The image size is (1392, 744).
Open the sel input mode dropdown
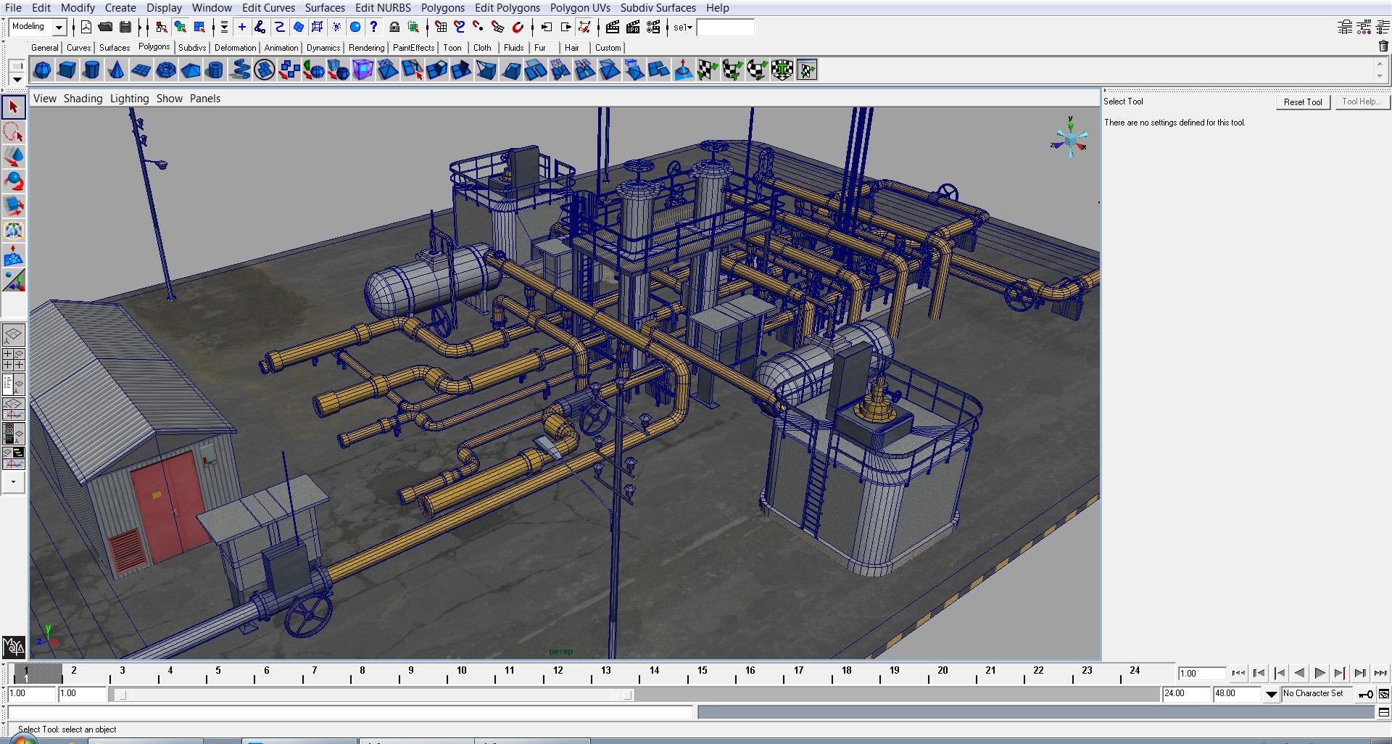683,28
